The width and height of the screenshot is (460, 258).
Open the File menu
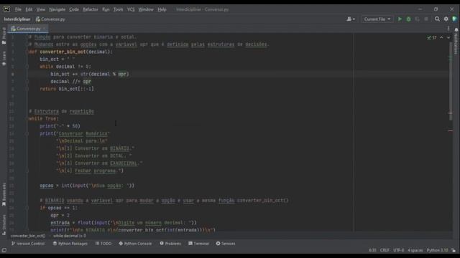[x=18, y=9]
